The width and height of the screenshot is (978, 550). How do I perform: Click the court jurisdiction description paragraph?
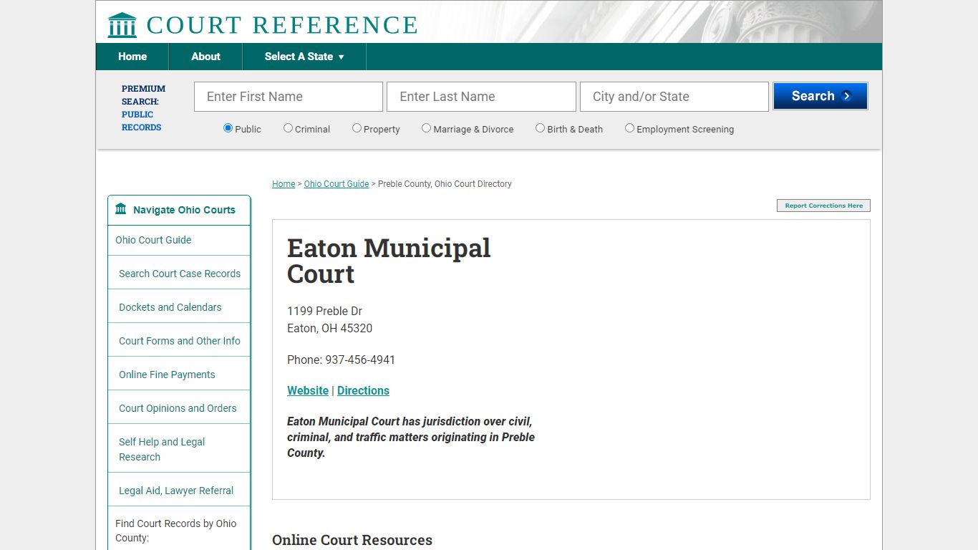pyautogui.click(x=411, y=437)
